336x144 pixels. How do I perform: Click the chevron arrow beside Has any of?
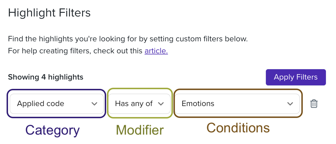(161, 104)
